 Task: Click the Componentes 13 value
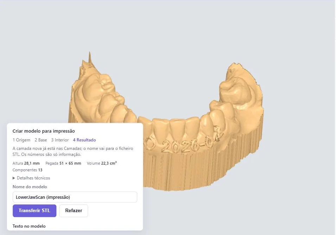pos(27,170)
